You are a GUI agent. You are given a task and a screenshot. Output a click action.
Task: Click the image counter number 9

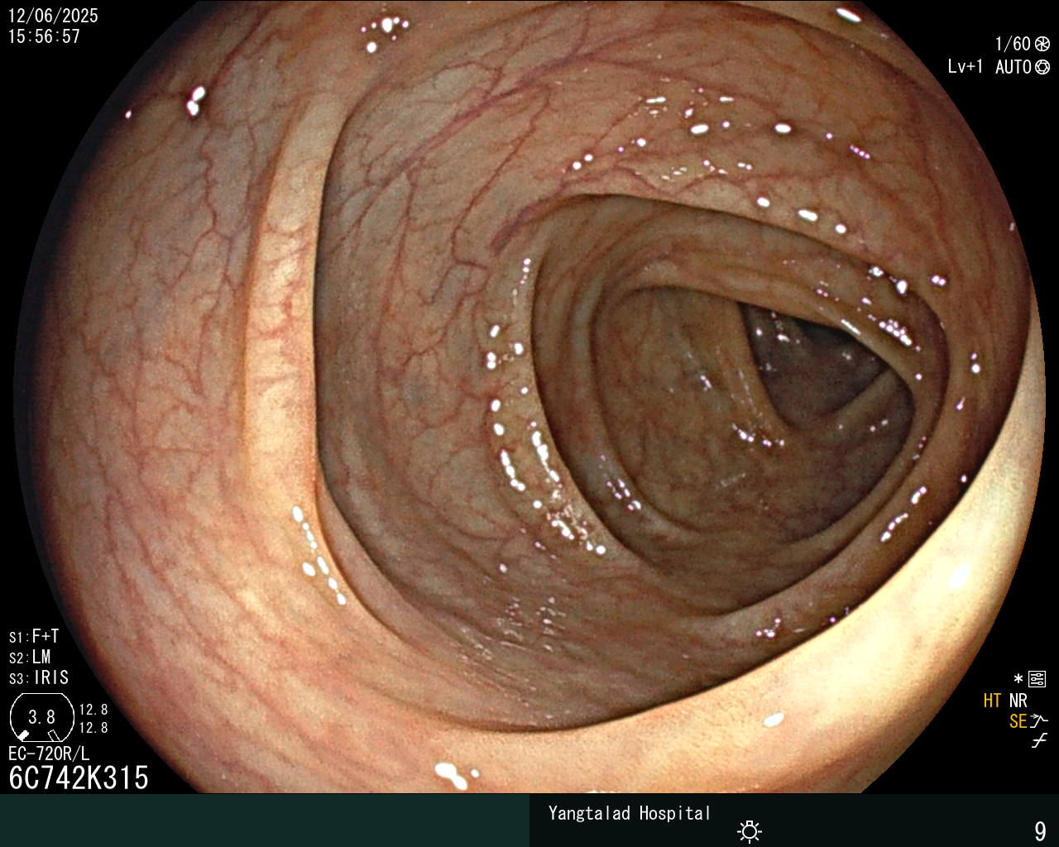pos(1040,830)
